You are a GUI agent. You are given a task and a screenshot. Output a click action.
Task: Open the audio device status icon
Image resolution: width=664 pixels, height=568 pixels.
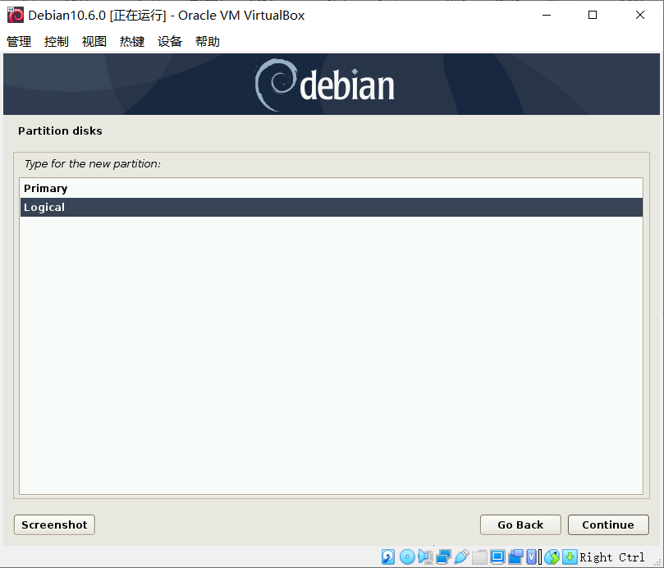tap(424, 557)
